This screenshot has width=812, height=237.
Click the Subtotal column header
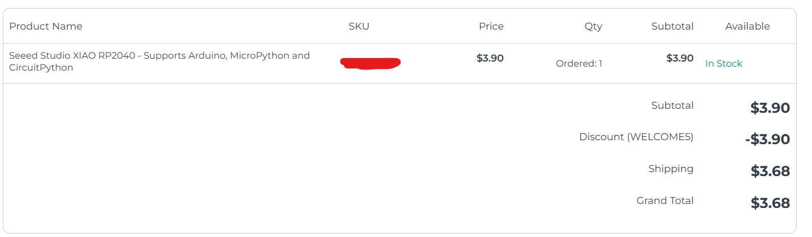(x=672, y=26)
